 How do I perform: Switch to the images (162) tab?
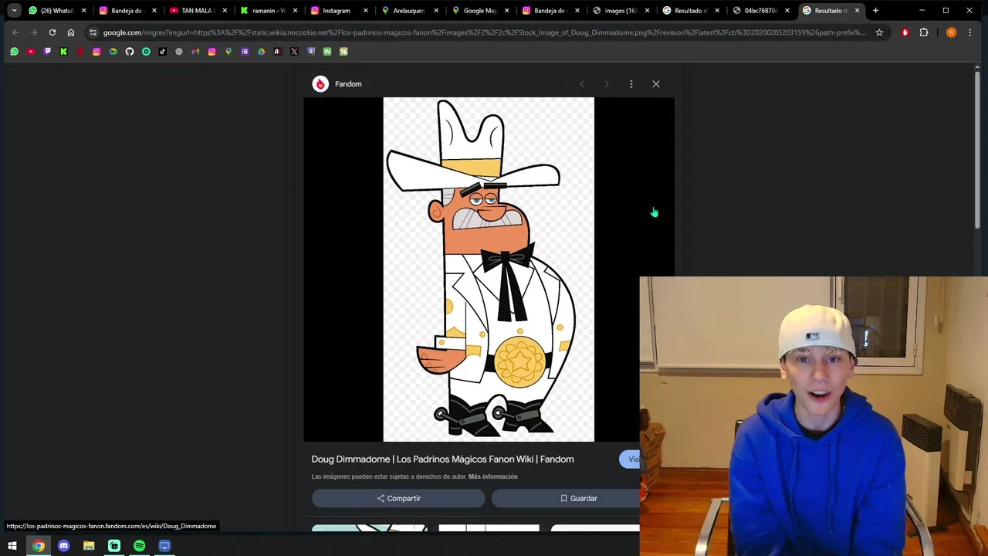(620, 11)
